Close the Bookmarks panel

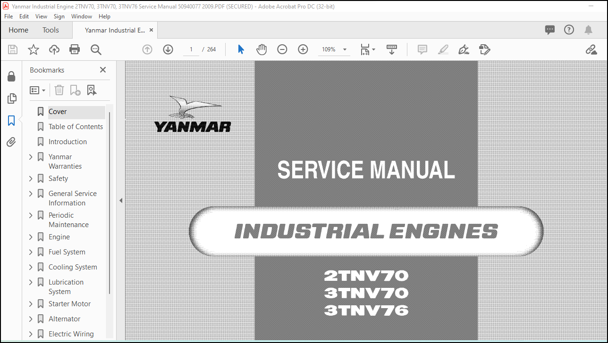[x=103, y=70]
